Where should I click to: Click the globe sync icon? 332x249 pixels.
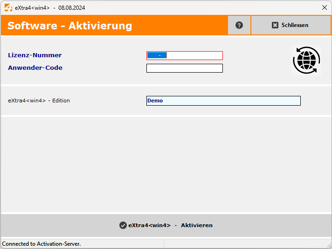[x=306, y=61]
